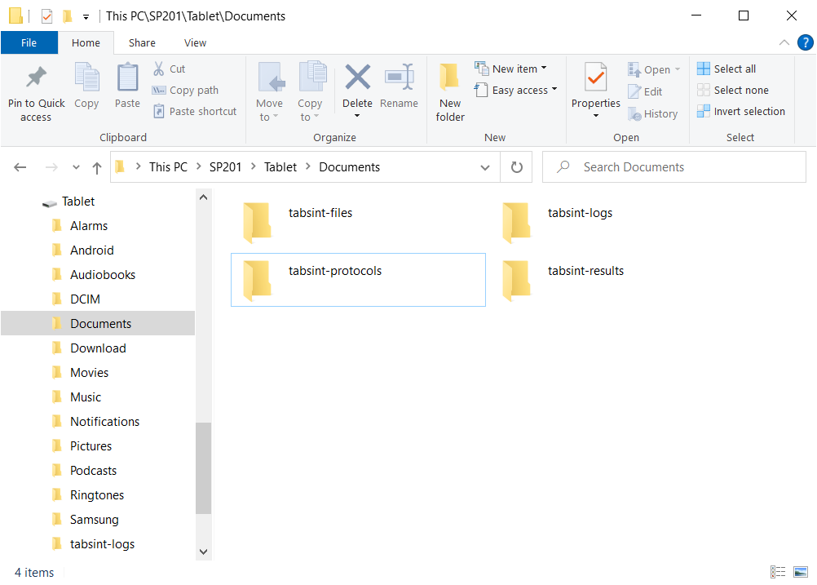This screenshot has height=585, width=817.
Task: Switch to large icons view in the status bar
Action: point(801,572)
